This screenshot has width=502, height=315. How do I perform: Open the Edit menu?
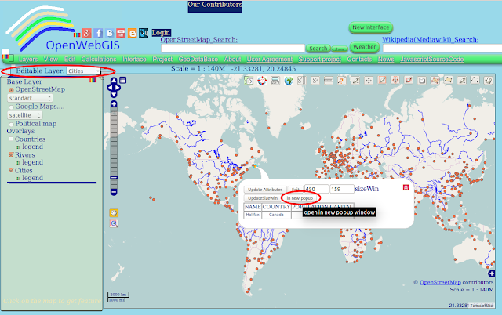pos(70,60)
